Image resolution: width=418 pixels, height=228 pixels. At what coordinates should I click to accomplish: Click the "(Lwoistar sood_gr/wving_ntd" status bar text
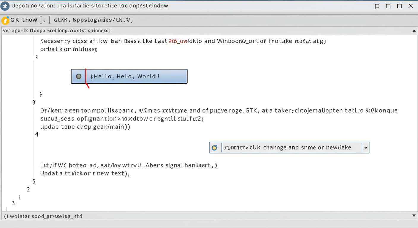point(43,216)
